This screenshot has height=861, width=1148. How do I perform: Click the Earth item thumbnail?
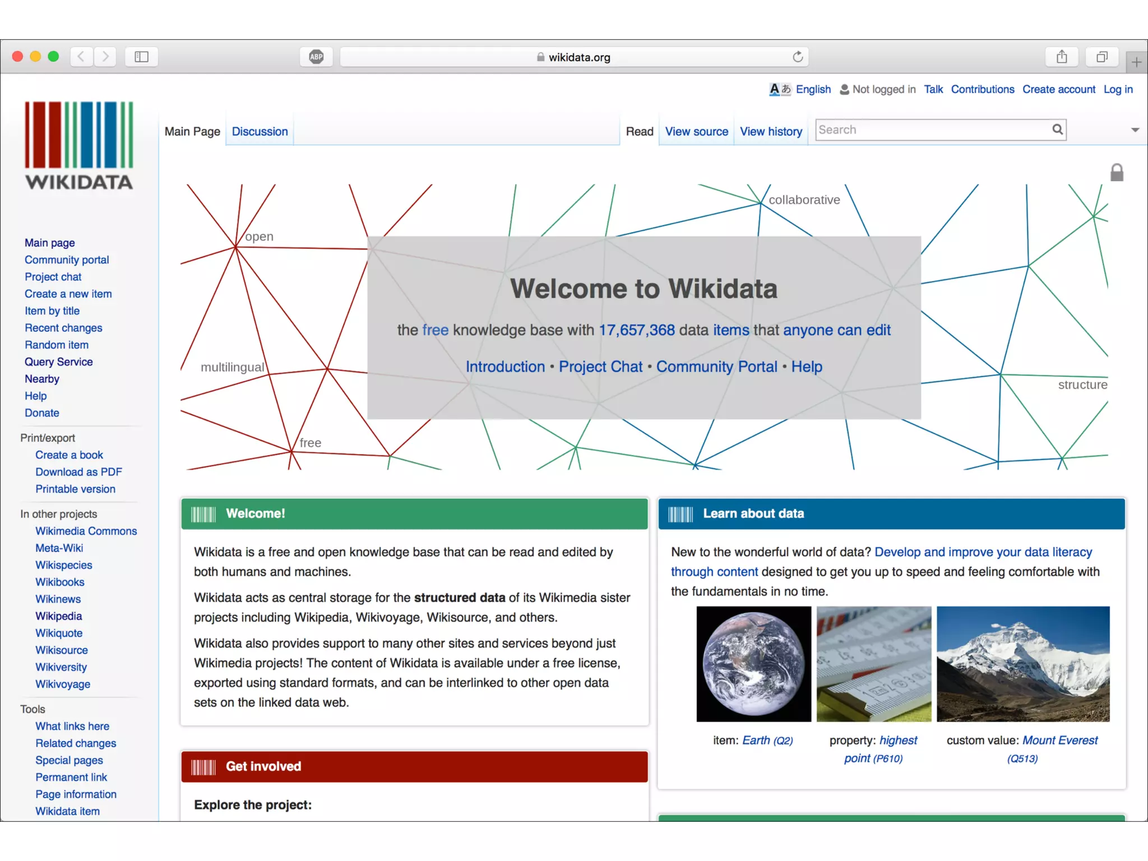click(x=753, y=664)
